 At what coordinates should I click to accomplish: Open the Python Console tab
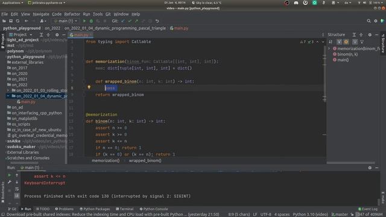pos(154,209)
